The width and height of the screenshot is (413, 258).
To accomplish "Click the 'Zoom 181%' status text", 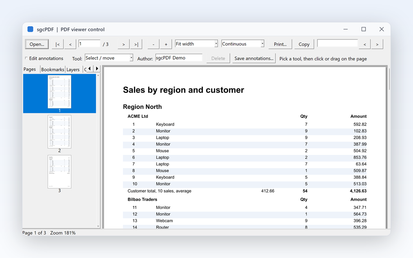I will [x=63, y=233].
